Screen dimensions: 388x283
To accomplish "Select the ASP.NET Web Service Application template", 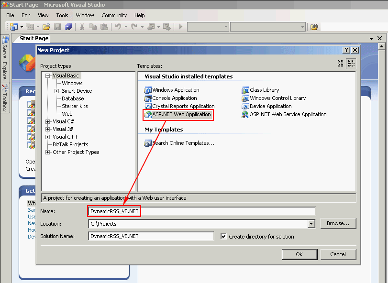I will tap(284, 114).
